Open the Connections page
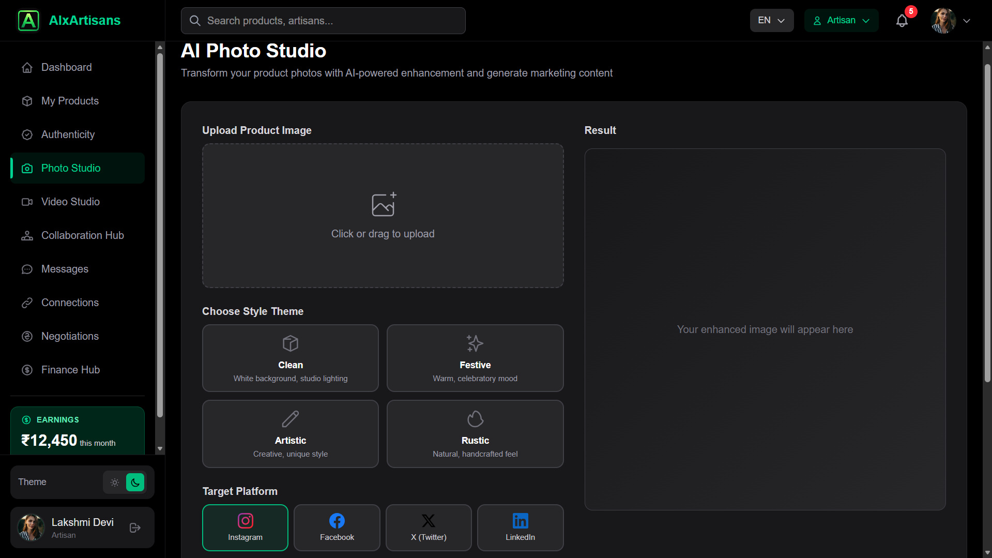This screenshot has height=558, width=992. (78, 303)
